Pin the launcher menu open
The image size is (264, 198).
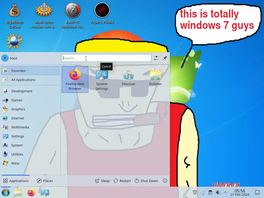[x=165, y=58]
